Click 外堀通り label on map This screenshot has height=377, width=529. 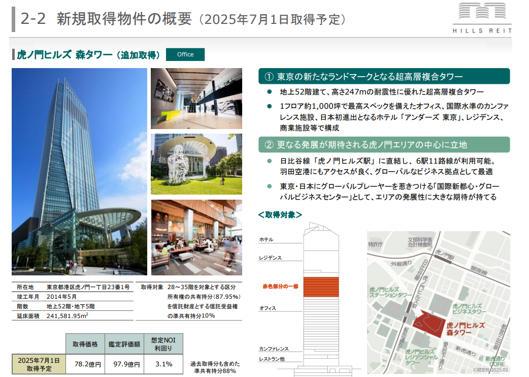click(401, 264)
